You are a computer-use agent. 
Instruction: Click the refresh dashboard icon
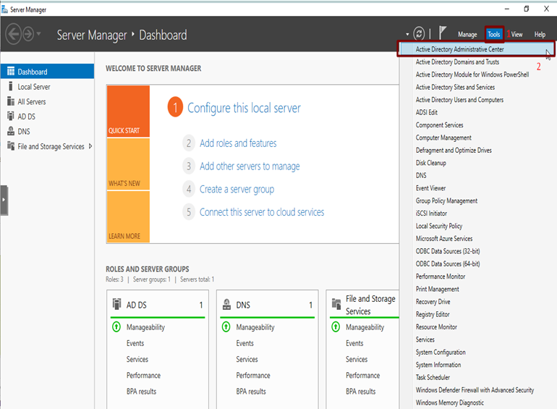[x=419, y=34]
